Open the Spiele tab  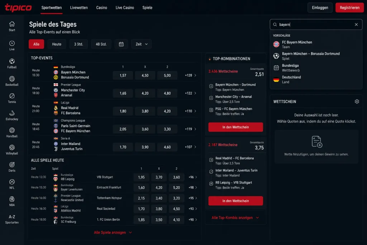(x=147, y=8)
